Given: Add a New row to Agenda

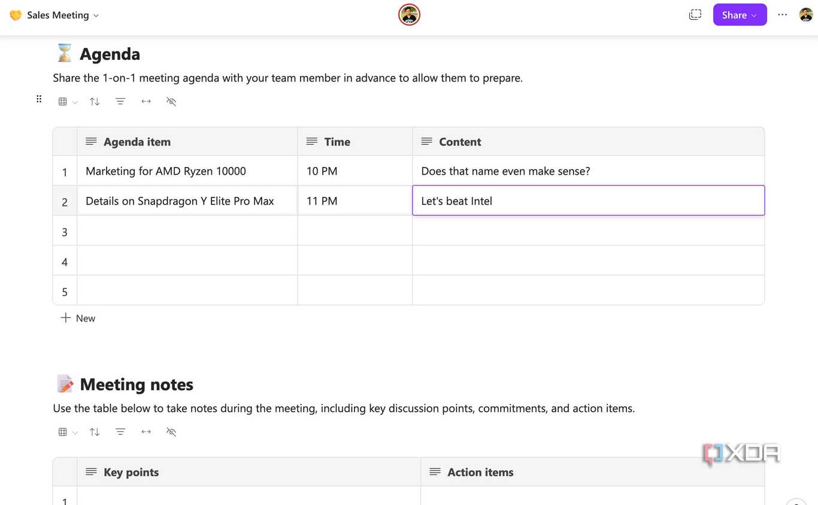Looking at the screenshot, I should click(x=78, y=318).
